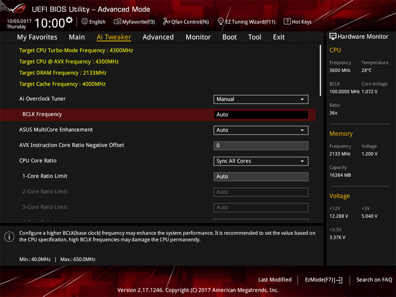Click Search on FAQ
Image resolution: width=396 pixels, height=297 pixels.
pyautogui.click(x=374, y=279)
